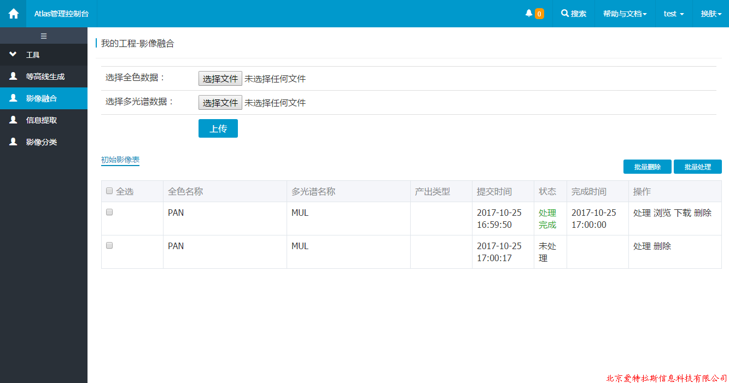Open the 帮助与文档 dropdown
This screenshot has width=729, height=383.
click(625, 14)
